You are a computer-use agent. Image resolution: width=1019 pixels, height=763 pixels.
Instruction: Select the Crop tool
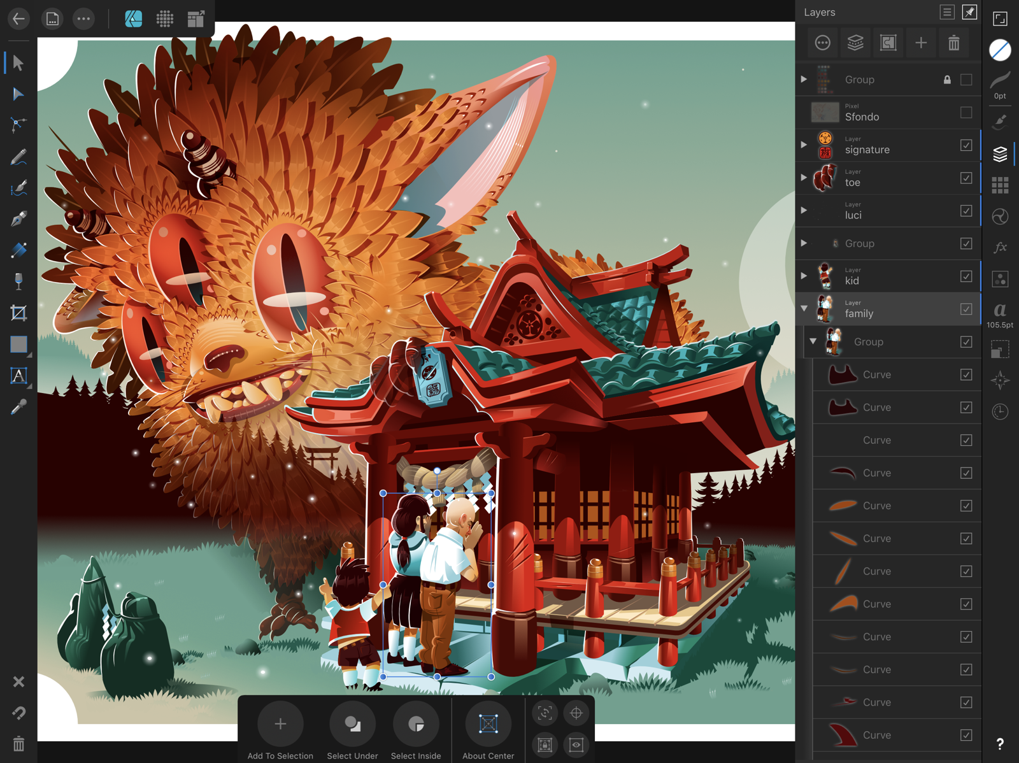19,313
